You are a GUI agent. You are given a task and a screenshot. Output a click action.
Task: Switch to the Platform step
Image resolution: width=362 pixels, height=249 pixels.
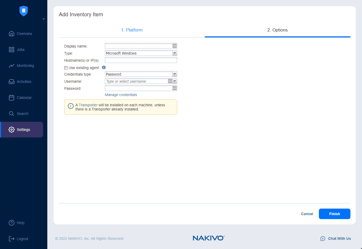[x=132, y=30]
